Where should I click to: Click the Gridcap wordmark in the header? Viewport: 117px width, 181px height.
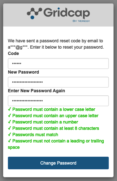[67, 13]
